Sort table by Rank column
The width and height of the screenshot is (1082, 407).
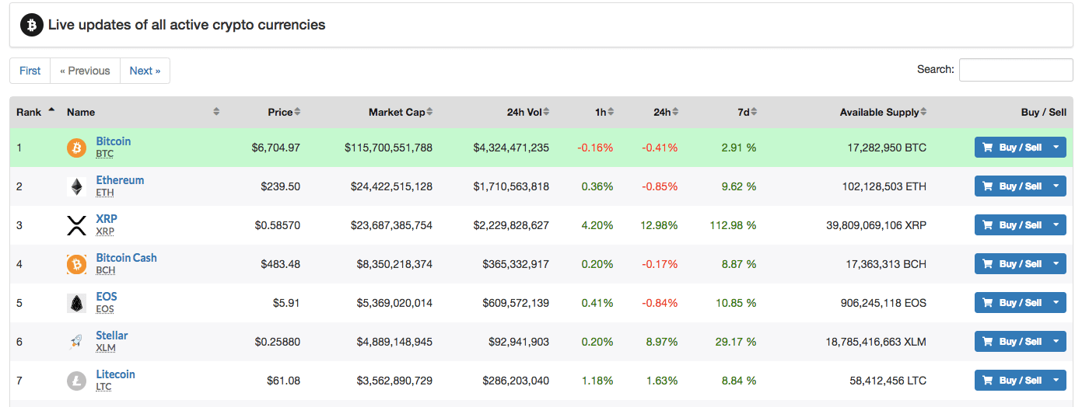[x=35, y=112]
